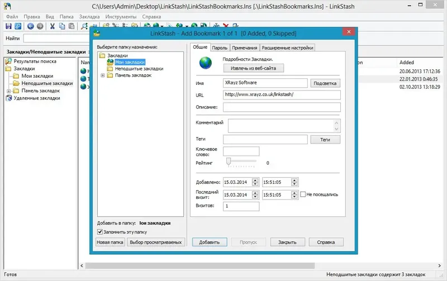Image resolution: width=447 pixels, height=281 pixels.
Task: Click the Paste clipboard icon
Action: point(72,26)
